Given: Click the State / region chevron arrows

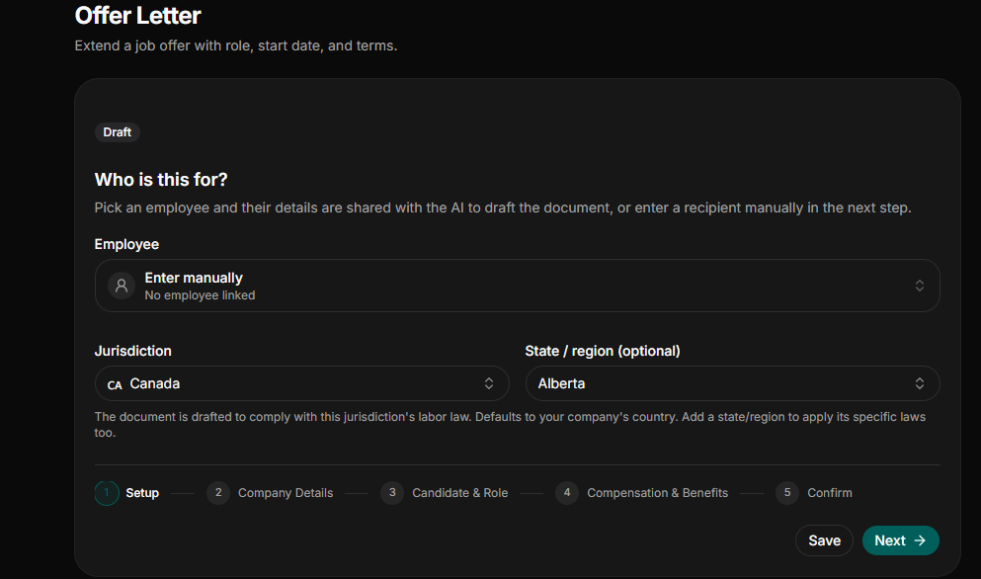Looking at the screenshot, I should click(919, 383).
